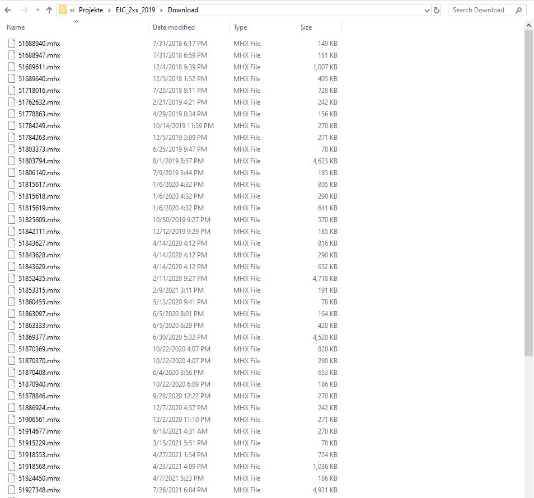Select file icon of 51784263.mhx
This screenshot has width=534, height=498.
coord(12,137)
